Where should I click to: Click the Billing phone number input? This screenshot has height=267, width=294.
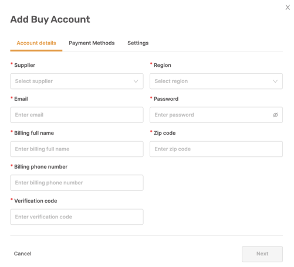[x=77, y=183]
